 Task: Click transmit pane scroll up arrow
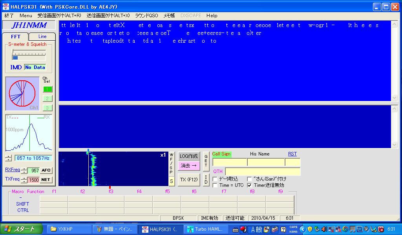point(394,108)
